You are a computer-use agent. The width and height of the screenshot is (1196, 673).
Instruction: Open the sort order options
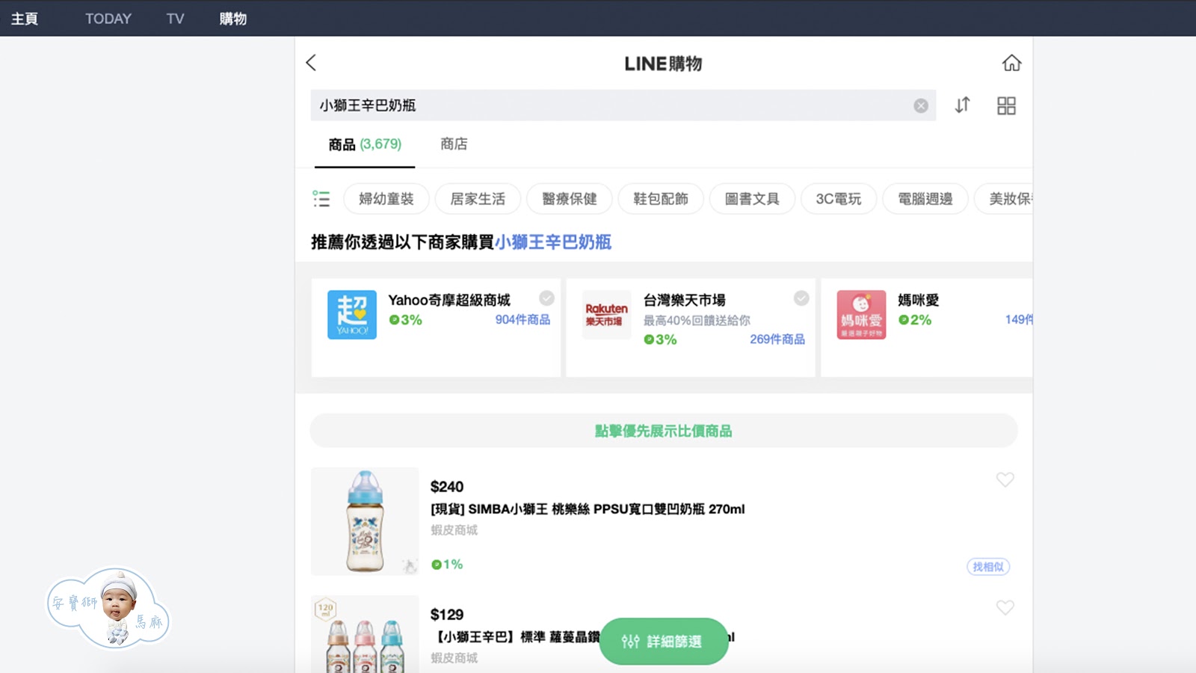point(963,105)
